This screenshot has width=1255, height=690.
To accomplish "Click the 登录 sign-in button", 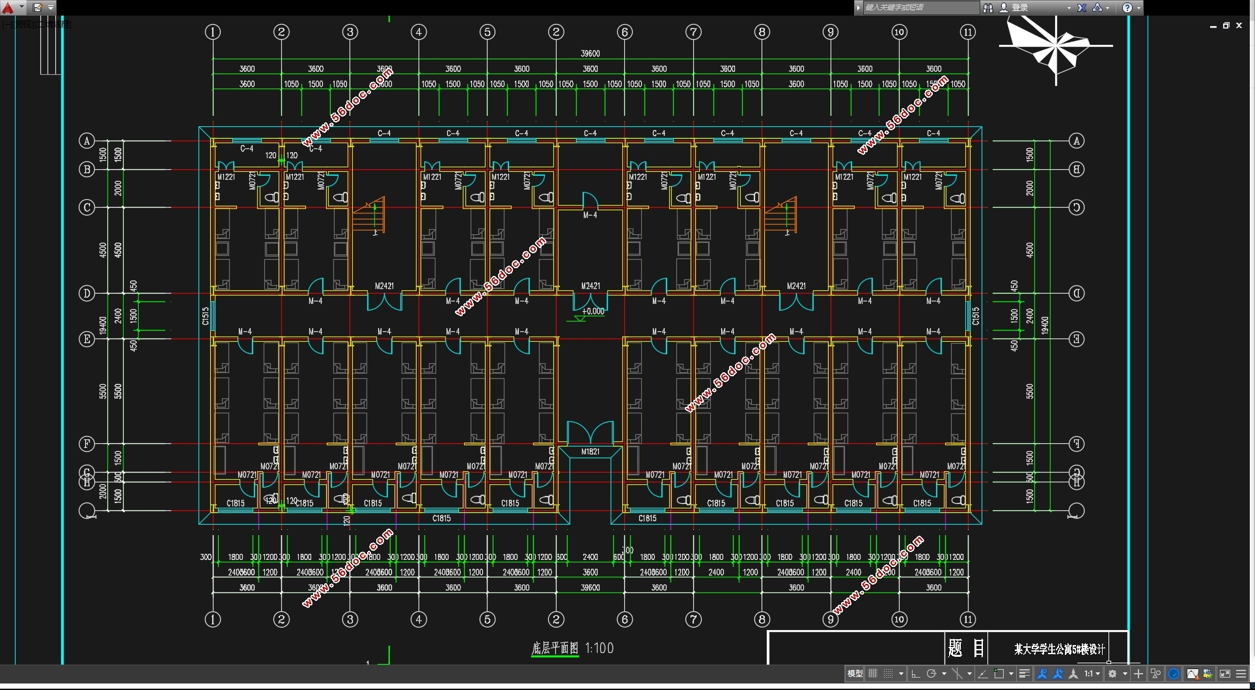I will (x=1019, y=8).
